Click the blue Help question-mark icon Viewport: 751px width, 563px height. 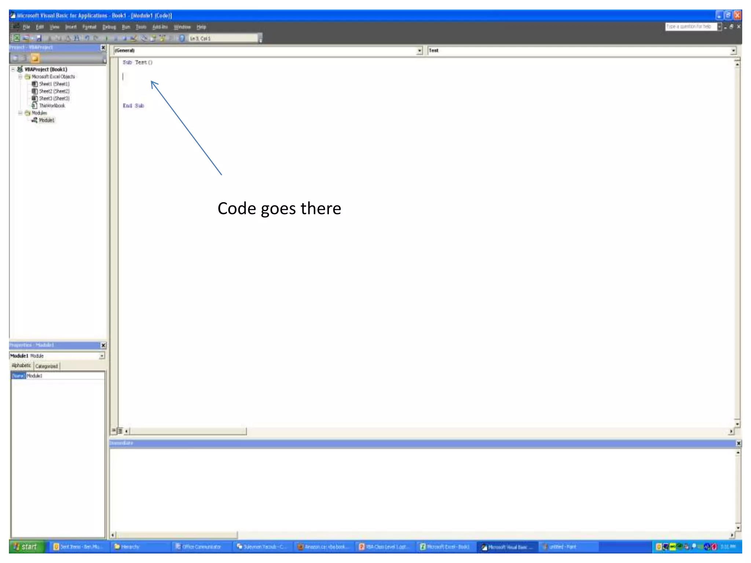point(182,38)
